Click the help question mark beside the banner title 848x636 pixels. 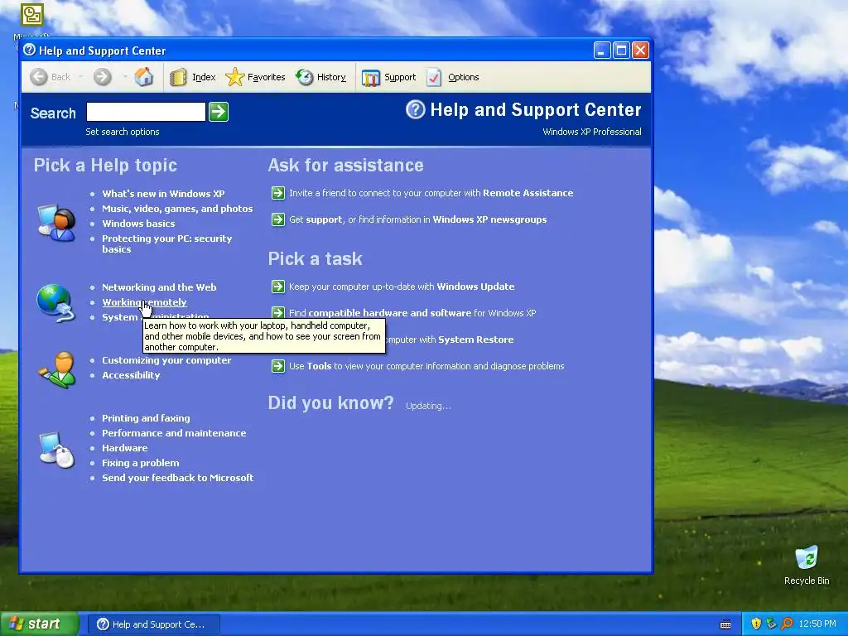point(416,110)
